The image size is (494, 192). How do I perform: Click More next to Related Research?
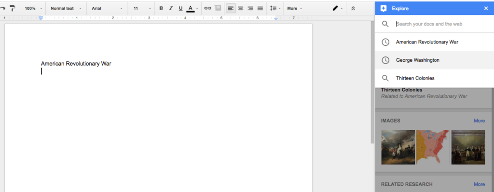pyautogui.click(x=479, y=184)
